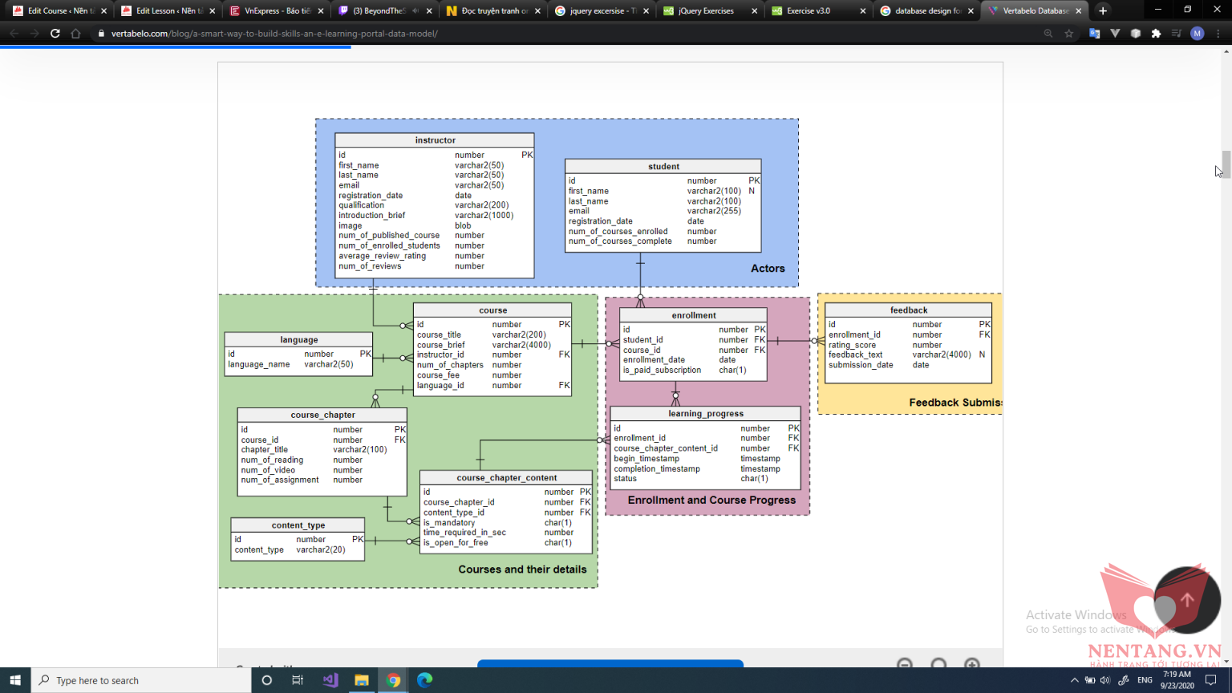Open the Extensions puzzle-piece menu
1232x693 pixels.
(1156, 34)
